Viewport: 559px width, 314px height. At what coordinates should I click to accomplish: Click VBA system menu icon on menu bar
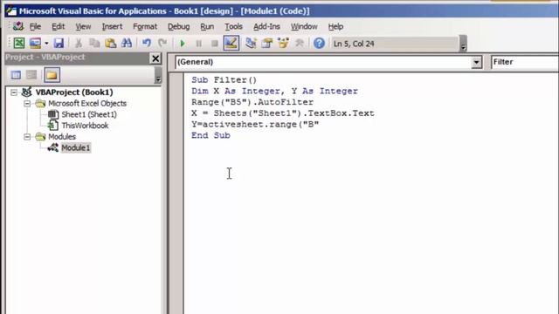click(x=18, y=26)
